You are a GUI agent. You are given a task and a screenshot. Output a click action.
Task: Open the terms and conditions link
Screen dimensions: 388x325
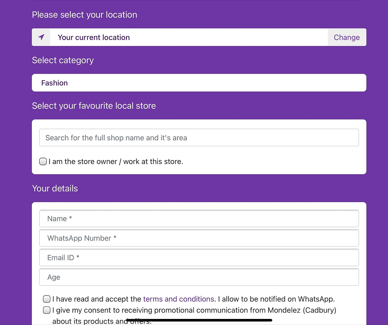pyautogui.click(x=179, y=299)
